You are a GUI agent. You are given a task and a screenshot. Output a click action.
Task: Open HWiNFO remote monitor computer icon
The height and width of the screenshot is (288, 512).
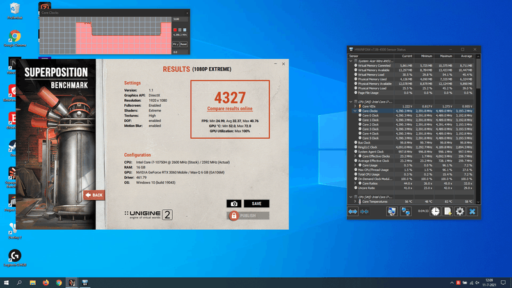[392, 212]
